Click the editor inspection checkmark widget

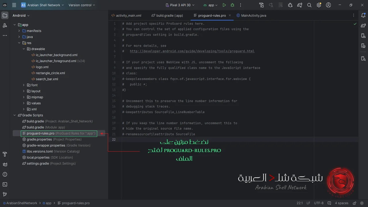[x=355, y=24]
